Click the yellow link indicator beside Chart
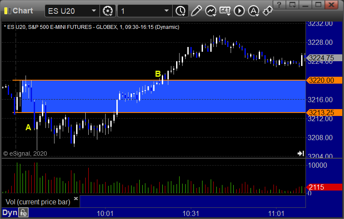The width and height of the screenshot is (344, 219). [7, 11]
